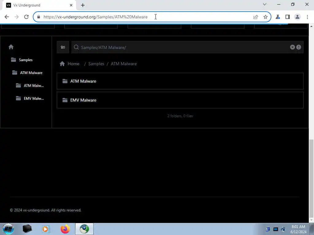Click ATM Malware breadcrumb

click(124, 64)
